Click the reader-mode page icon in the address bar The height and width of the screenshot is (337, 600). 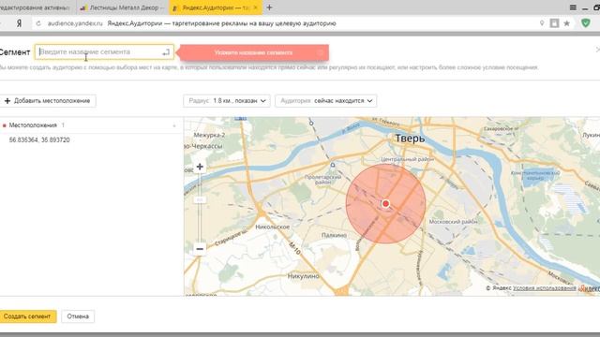coord(554,23)
